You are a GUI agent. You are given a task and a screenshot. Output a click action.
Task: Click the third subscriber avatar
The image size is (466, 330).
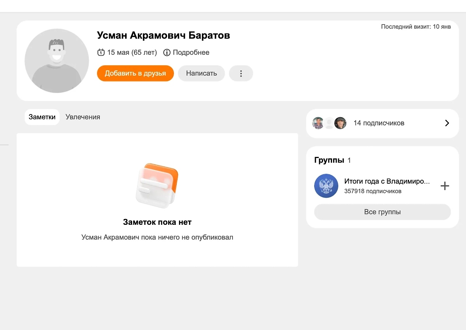(x=340, y=123)
